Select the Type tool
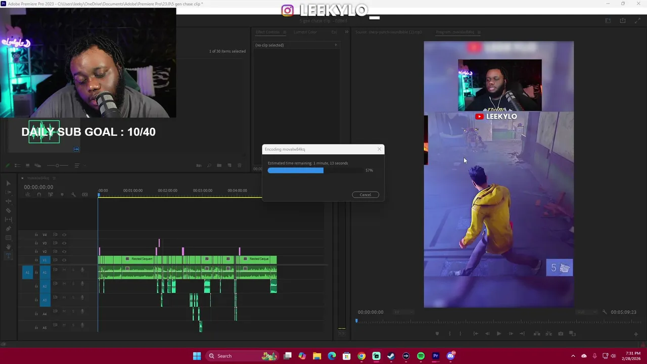Screen dimensions: 647x364 point(9,256)
